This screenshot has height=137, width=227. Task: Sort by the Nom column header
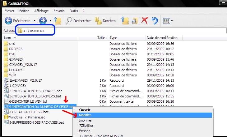(x=7, y=38)
